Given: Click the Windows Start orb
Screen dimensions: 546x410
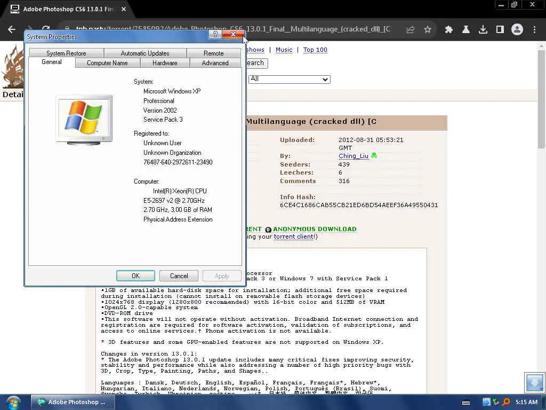Looking at the screenshot, I should 13,403.
